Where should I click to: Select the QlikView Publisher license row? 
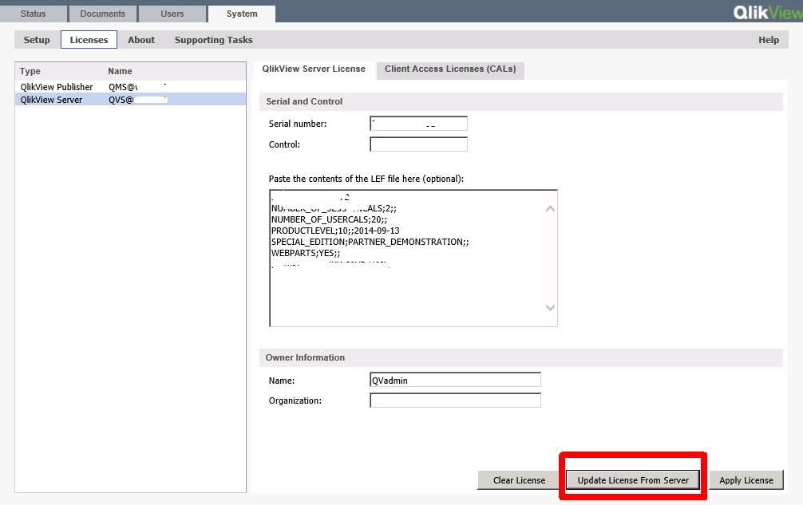click(131, 87)
